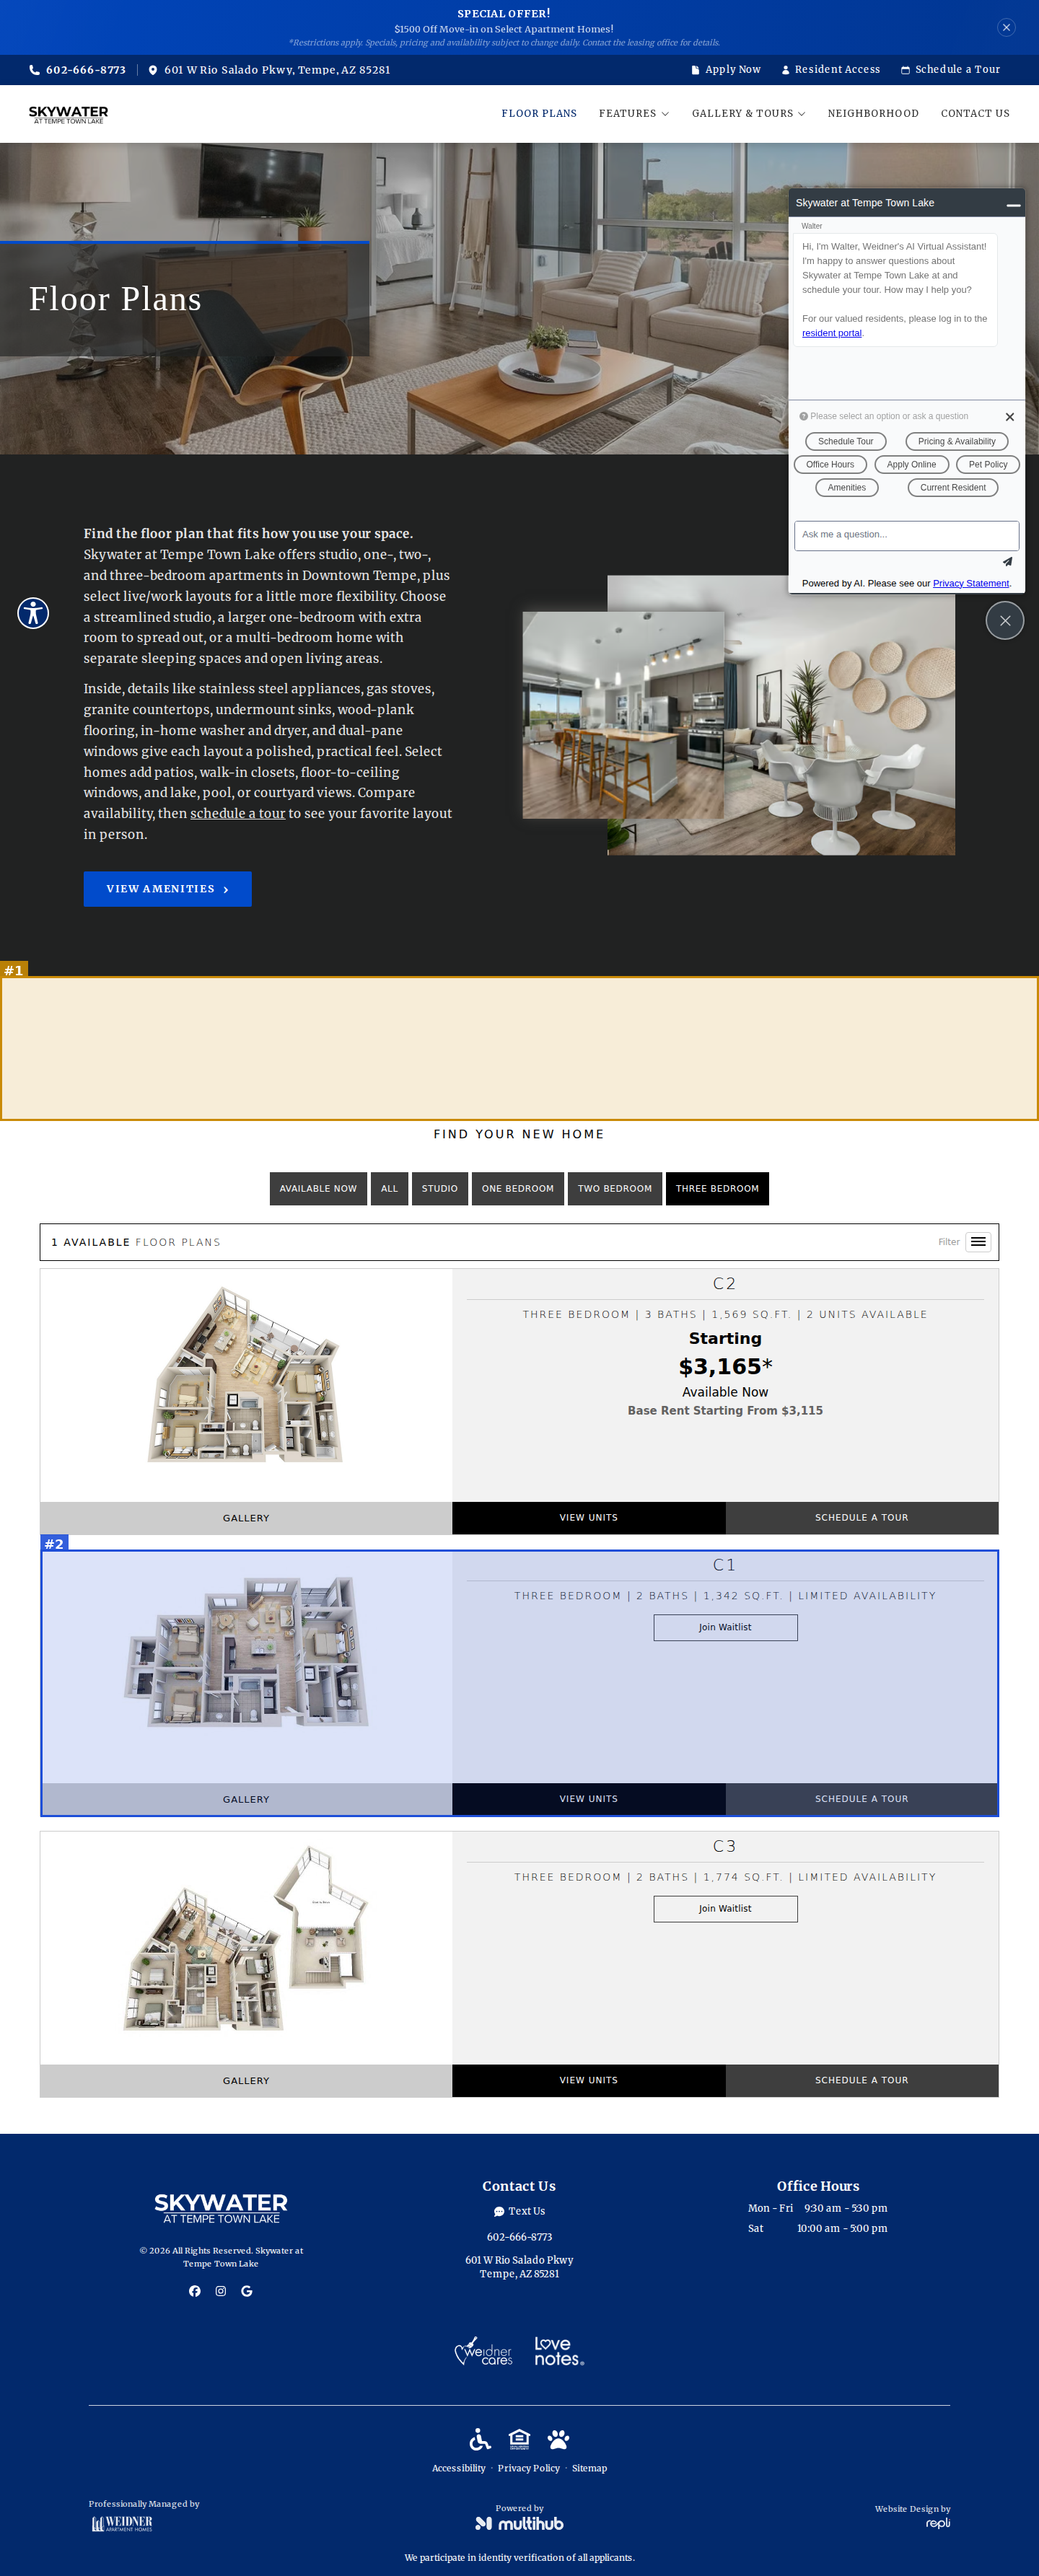This screenshot has width=1039, height=2576.
Task: Open the Instagram icon in the footer
Action: coord(221,2291)
